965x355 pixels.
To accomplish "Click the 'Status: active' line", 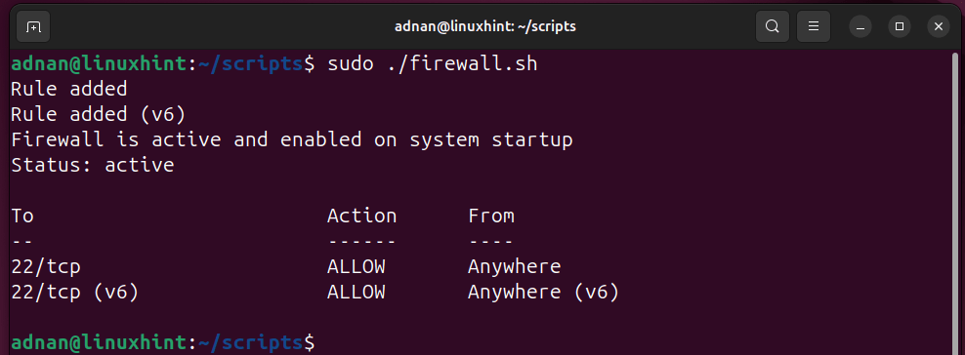I will point(93,165).
